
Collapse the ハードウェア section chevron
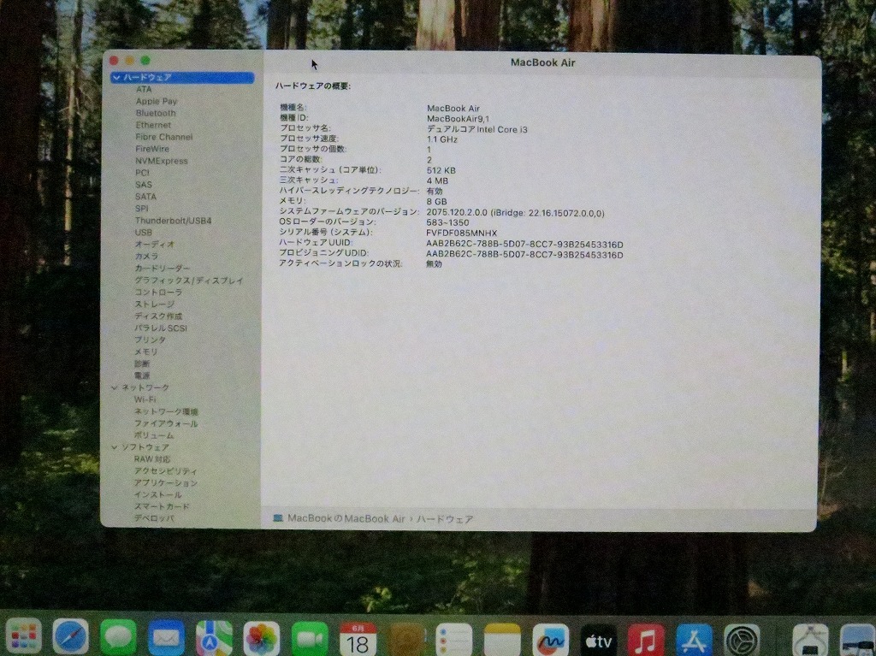point(116,78)
